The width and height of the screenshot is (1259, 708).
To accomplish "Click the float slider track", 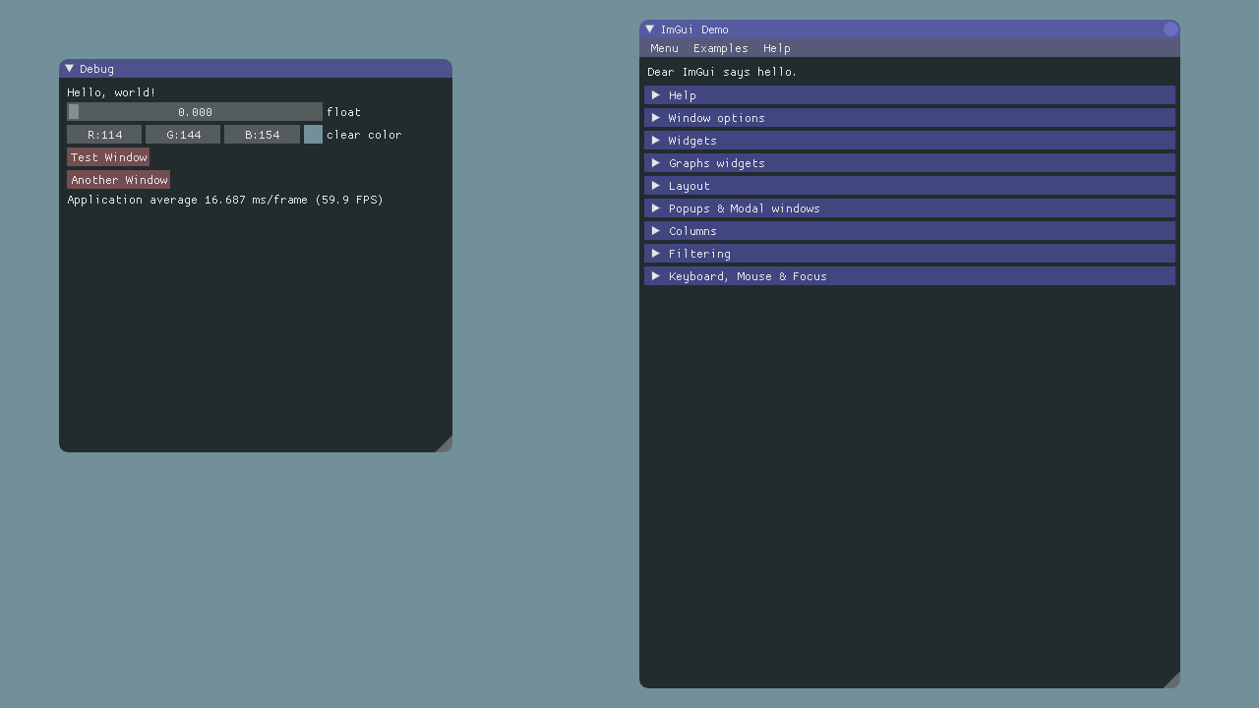I will (195, 112).
